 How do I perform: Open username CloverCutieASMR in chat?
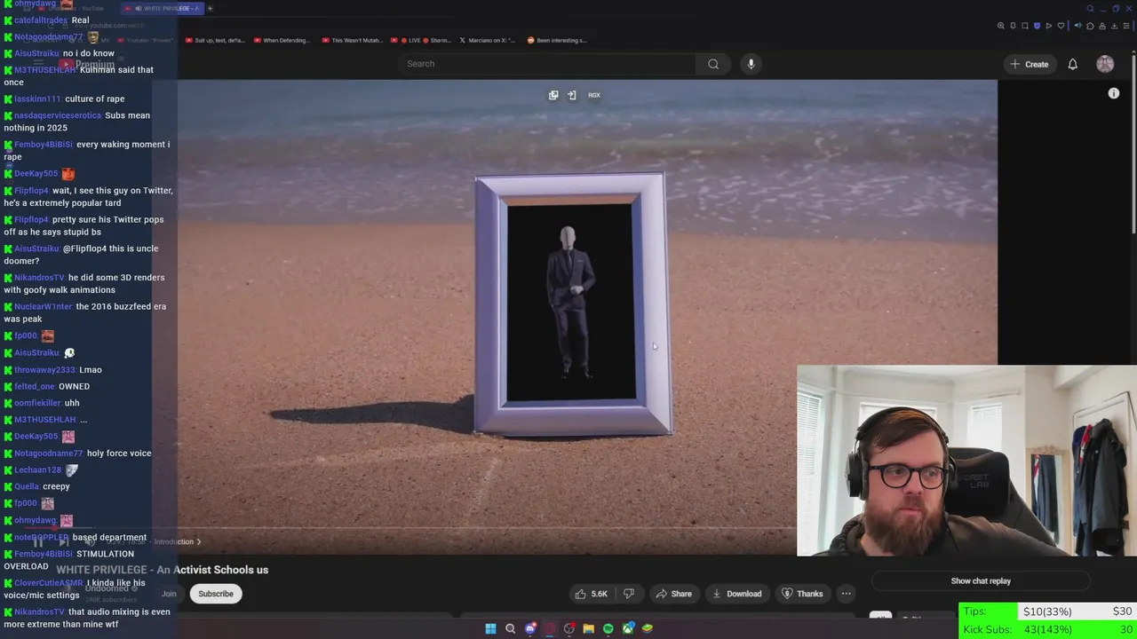48,583
